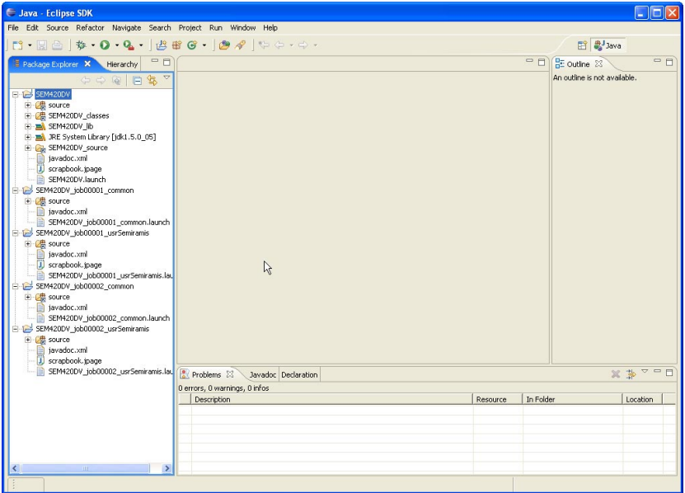This screenshot has width=685, height=493.
Task: Collapse the SEM420DV_job00001_common project
Action: (16, 190)
